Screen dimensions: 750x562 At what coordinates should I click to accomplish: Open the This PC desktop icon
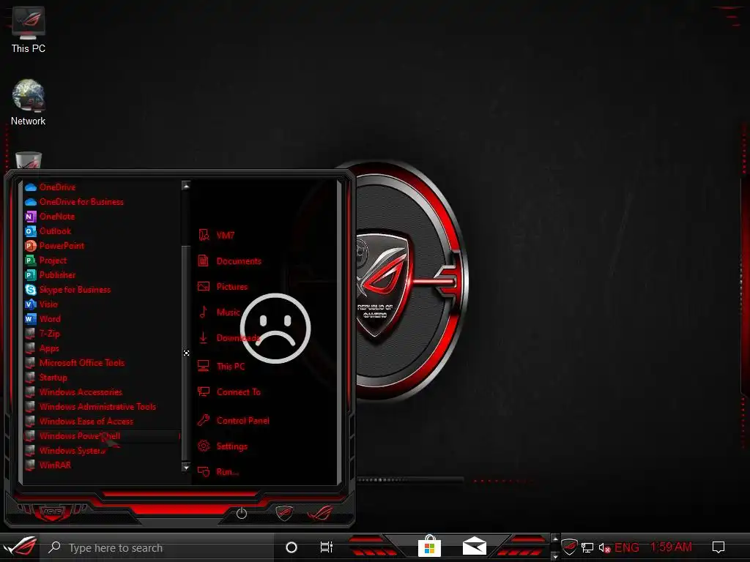click(29, 29)
